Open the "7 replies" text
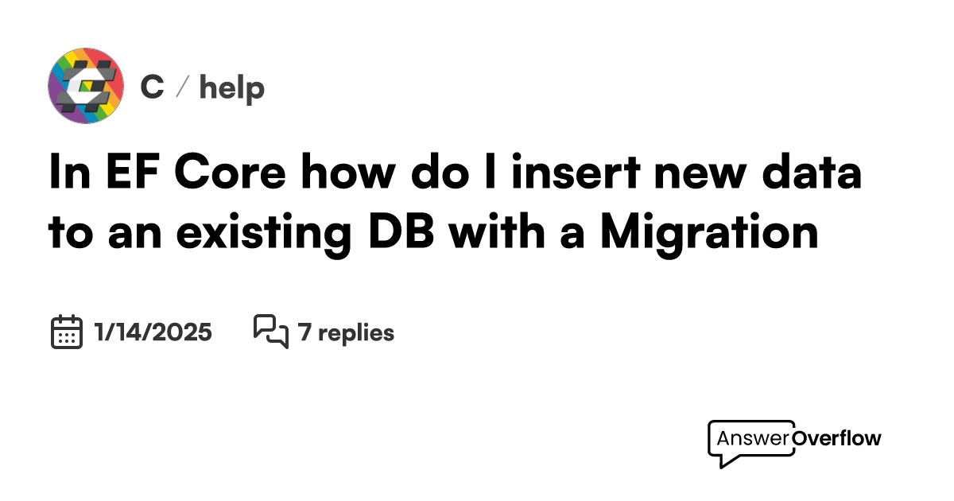Screen dimensions: 954x501 [x=346, y=332]
